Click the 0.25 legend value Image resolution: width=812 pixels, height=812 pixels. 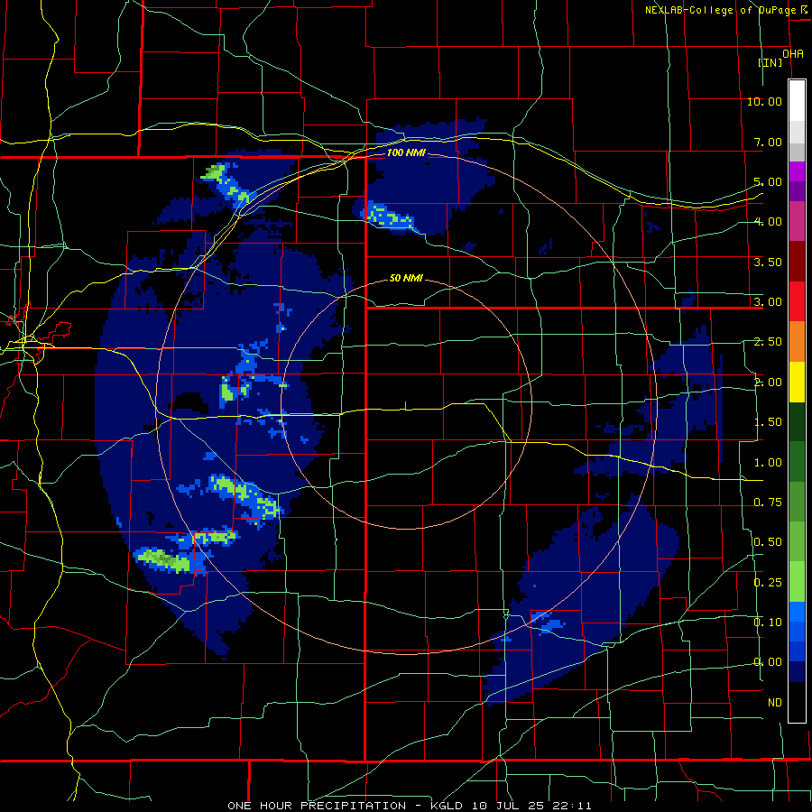click(x=768, y=583)
